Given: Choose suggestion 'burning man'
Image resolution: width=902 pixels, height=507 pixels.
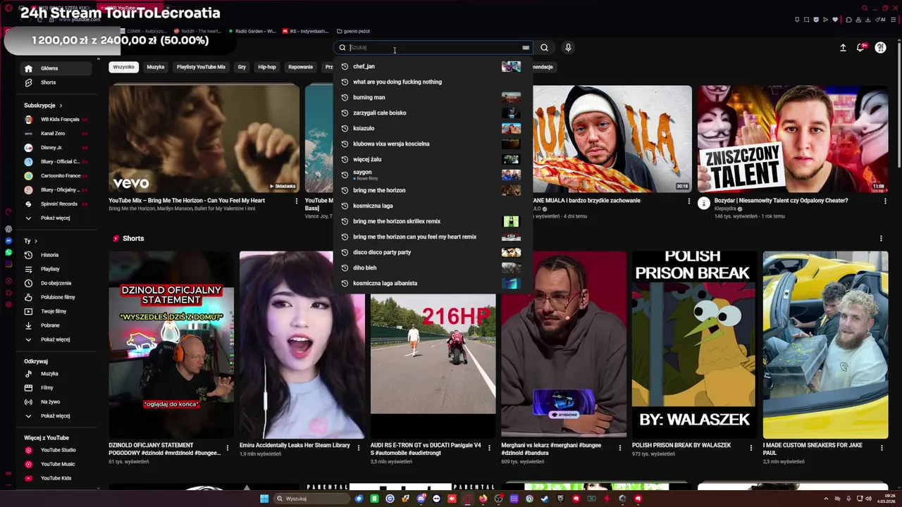Looking at the screenshot, I should [433, 97].
